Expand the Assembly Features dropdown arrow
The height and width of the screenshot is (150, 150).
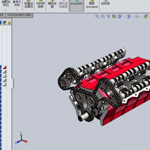click(6, 10)
